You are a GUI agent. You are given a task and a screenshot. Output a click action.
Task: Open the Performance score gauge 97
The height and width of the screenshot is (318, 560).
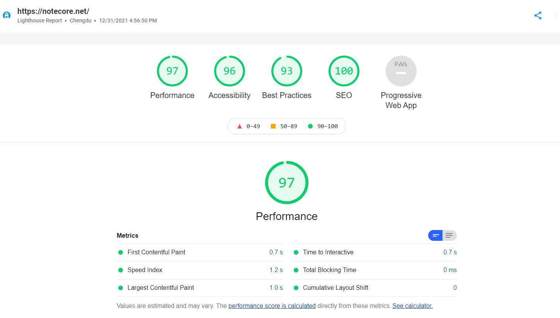(172, 71)
